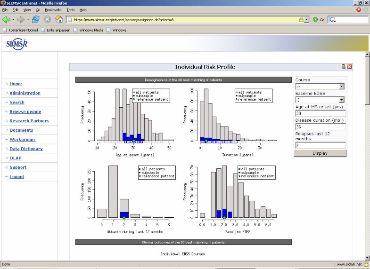Image resolution: width=370 pixels, height=269 pixels.
Task: Click the user icon in Risk Profile header
Action: tap(344, 67)
